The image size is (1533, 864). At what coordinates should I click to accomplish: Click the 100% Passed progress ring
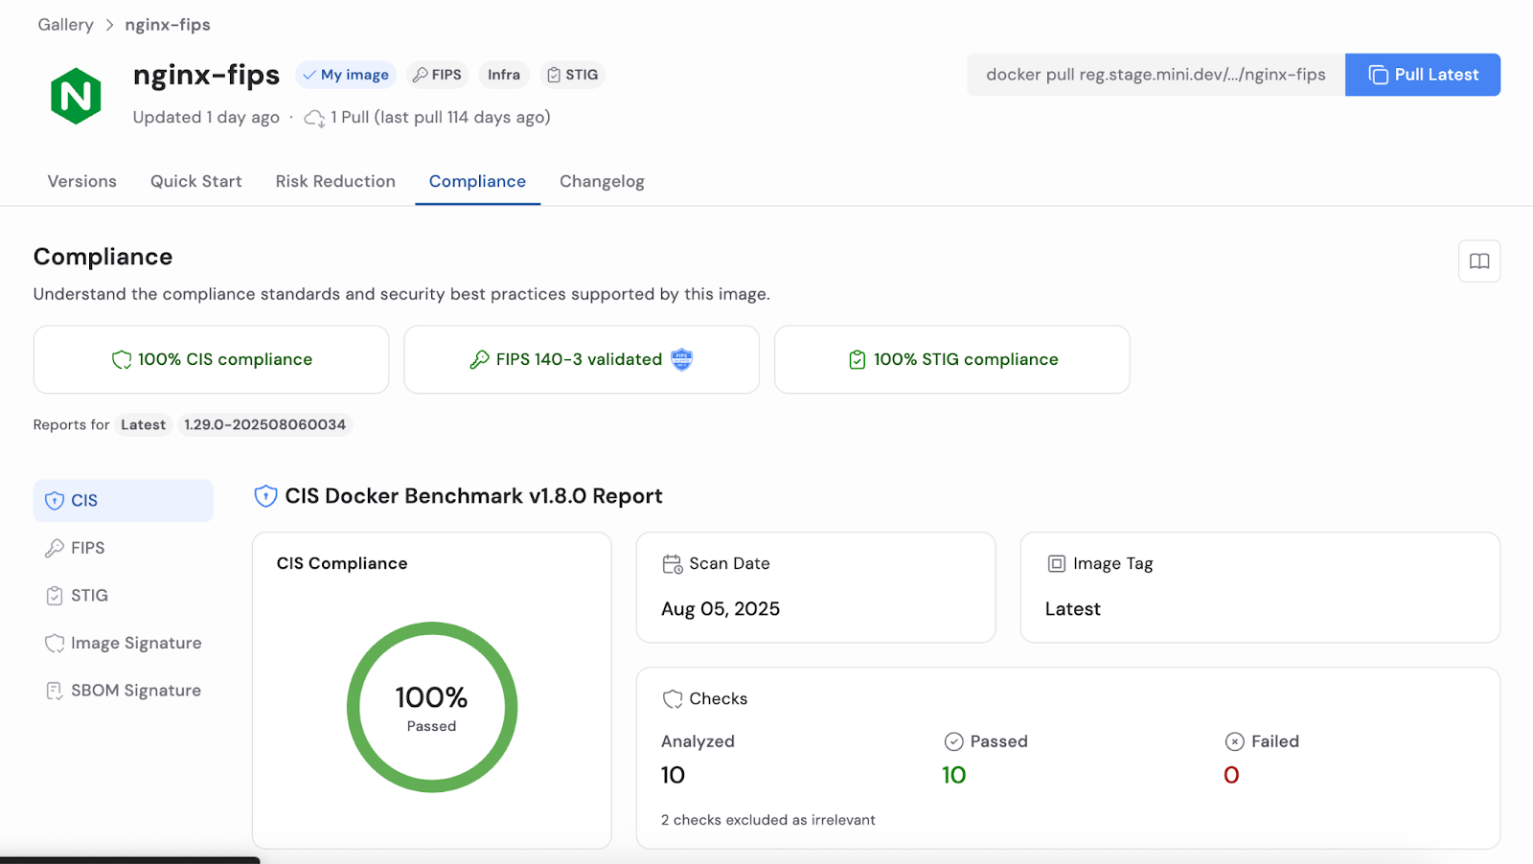[432, 708]
